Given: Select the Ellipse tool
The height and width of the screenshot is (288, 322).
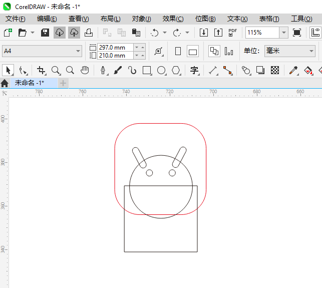Looking at the screenshot, I should tap(161, 70).
